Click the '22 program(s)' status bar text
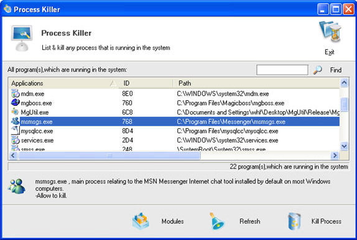Viewport: 357px width, 240px height. click(289, 167)
